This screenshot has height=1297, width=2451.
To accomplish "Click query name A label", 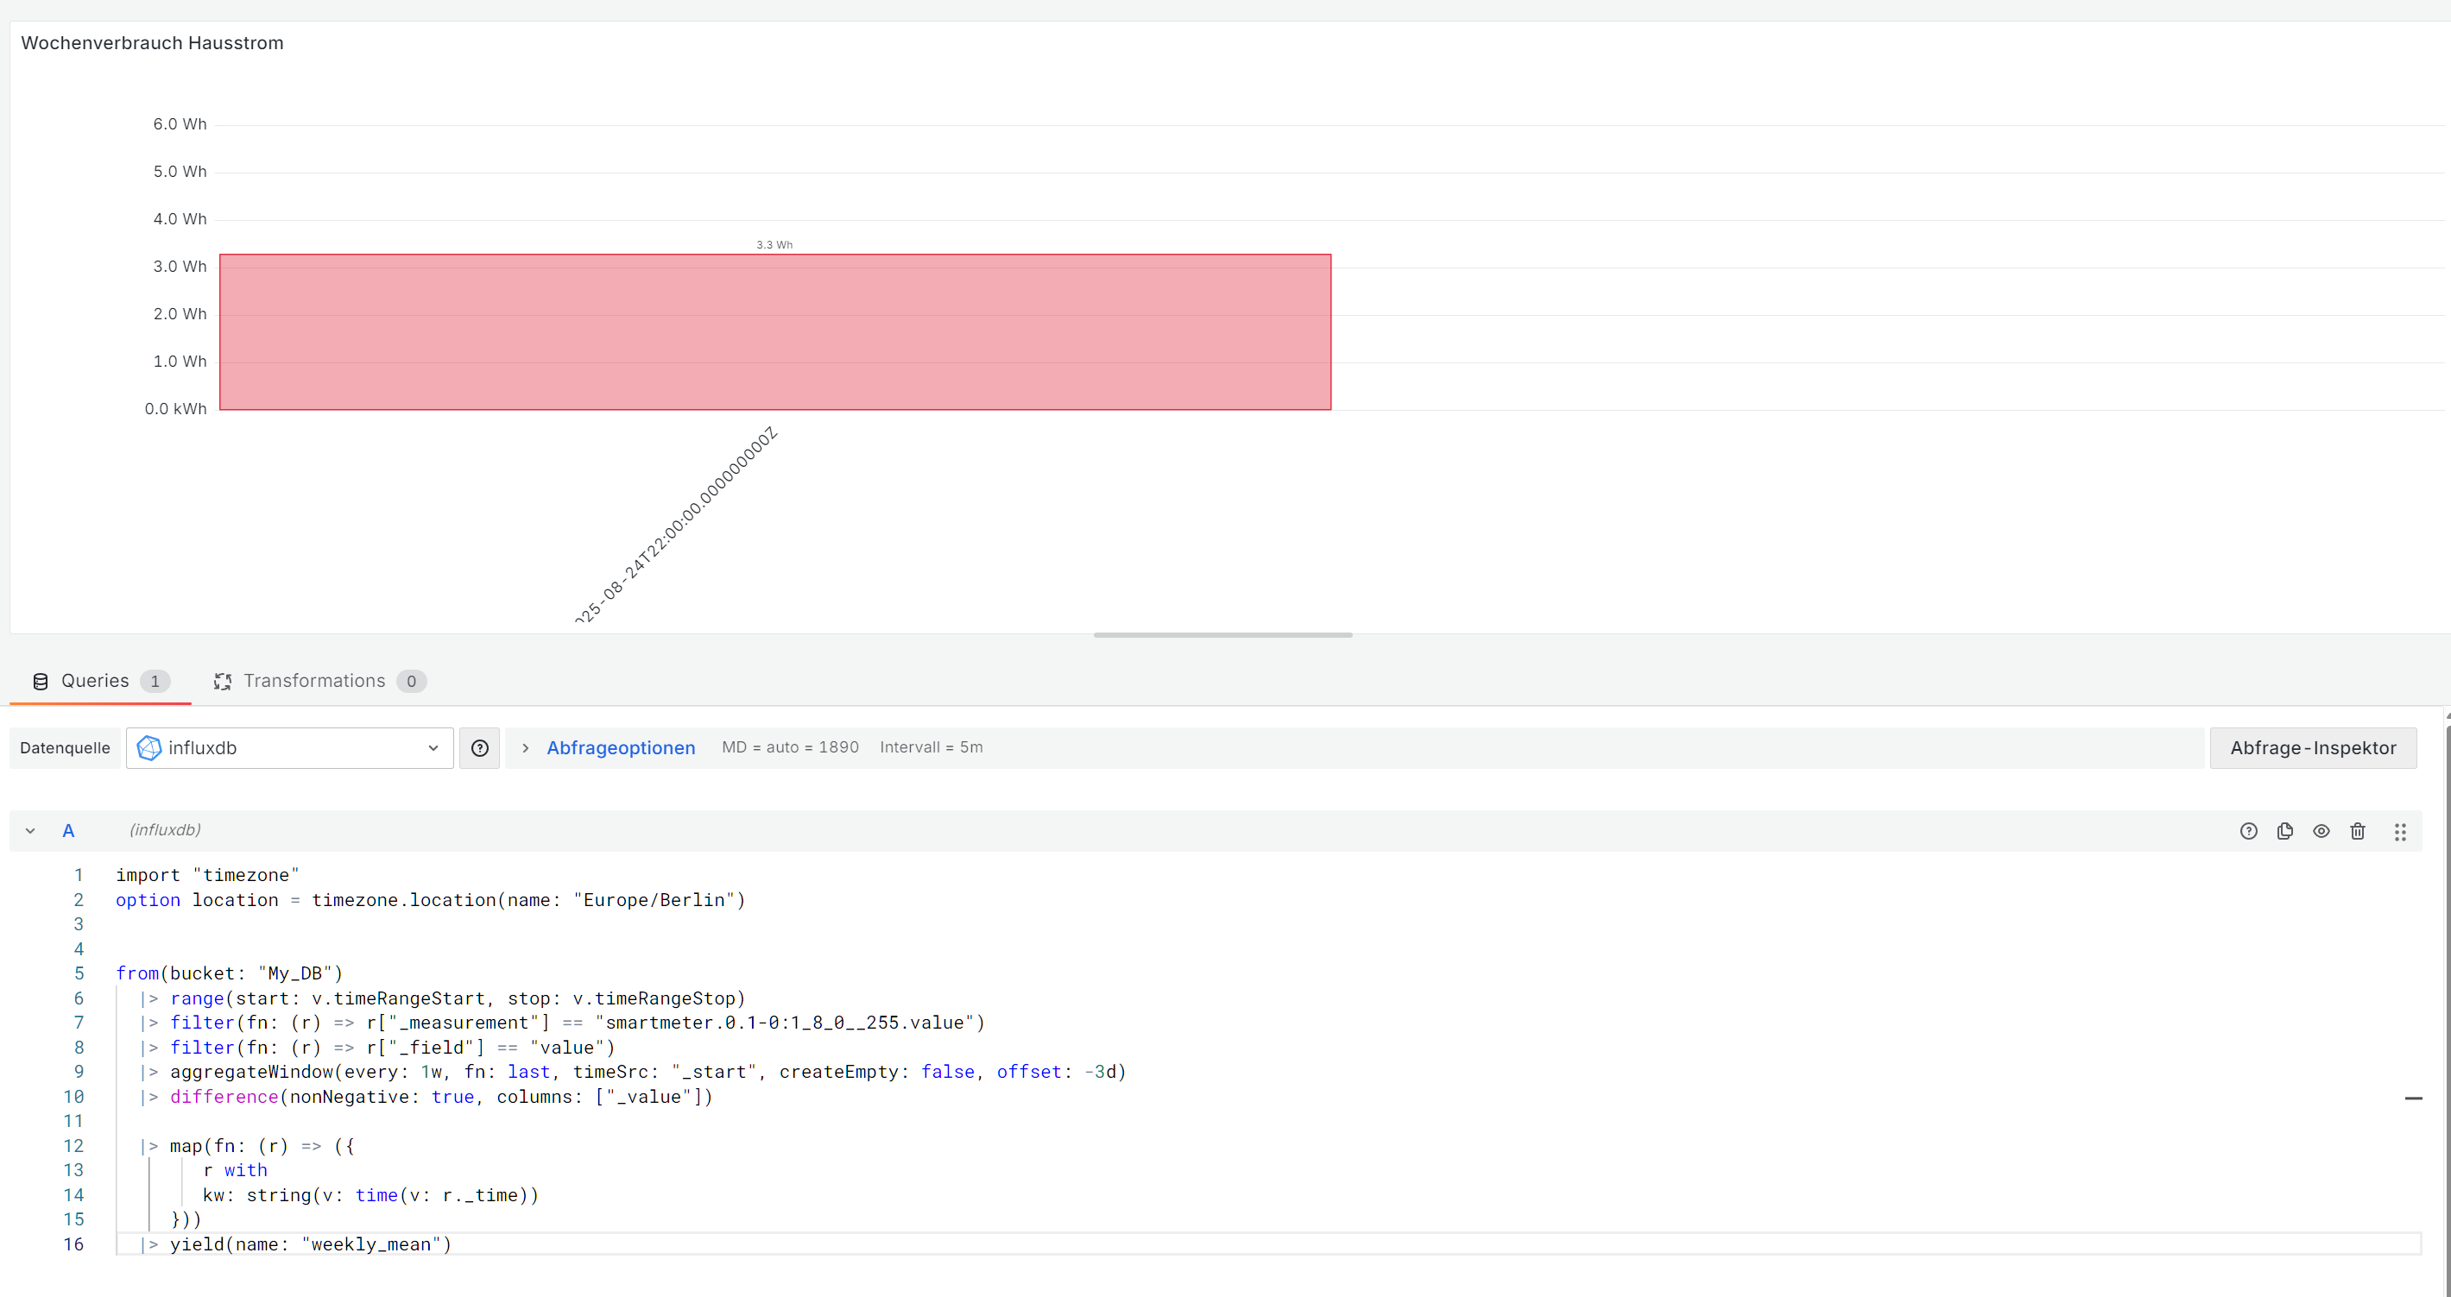I will (68, 831).
